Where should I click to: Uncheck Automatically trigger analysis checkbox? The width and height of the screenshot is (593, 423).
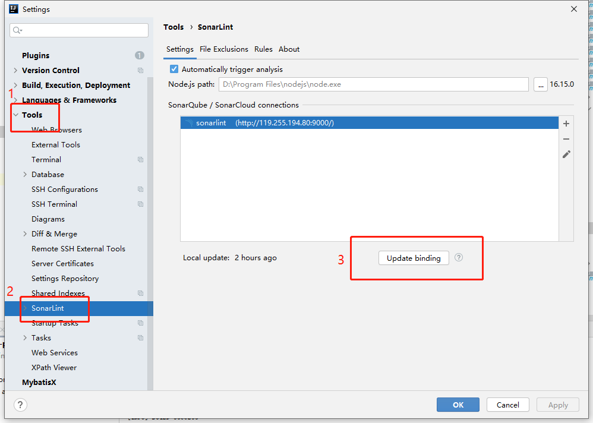174,70
